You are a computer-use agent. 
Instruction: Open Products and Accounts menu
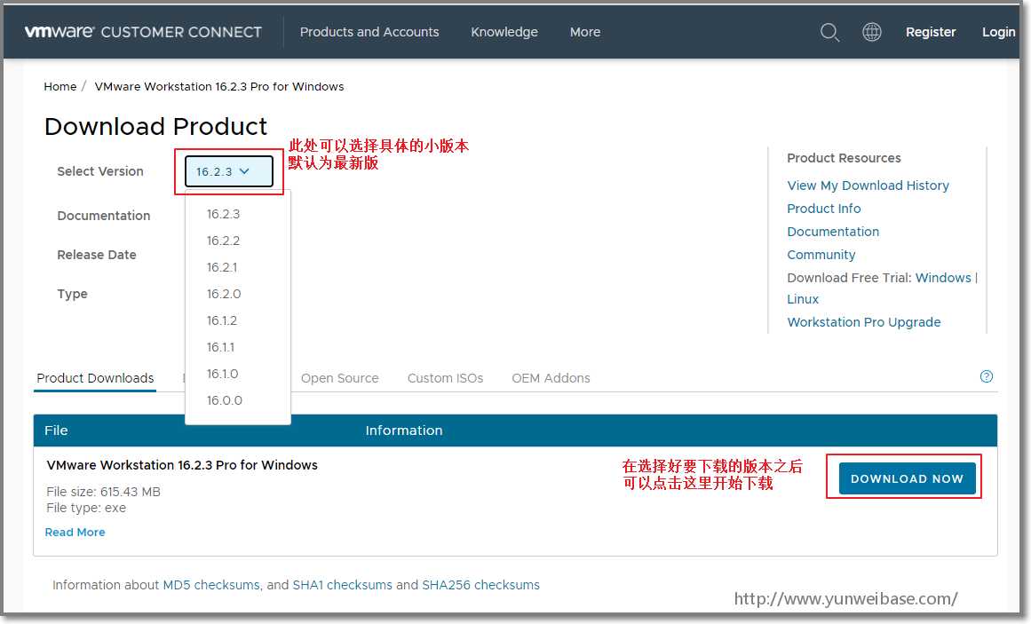(369, 32)
